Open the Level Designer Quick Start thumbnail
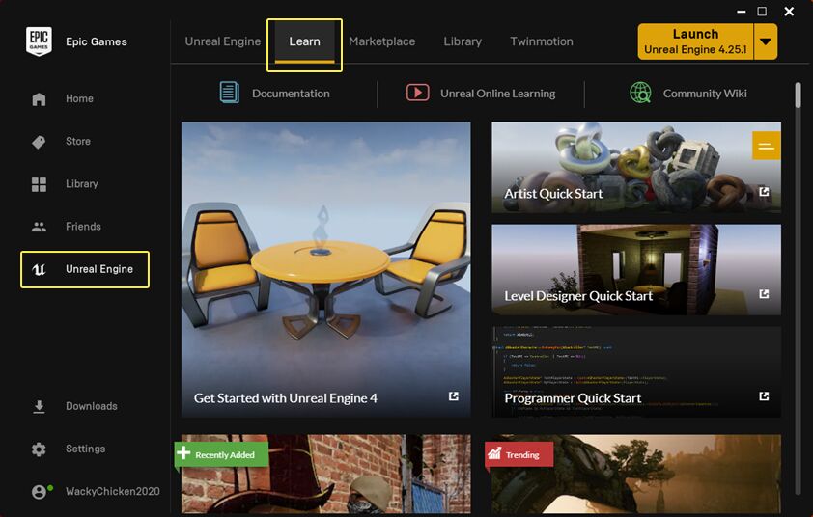The width and height of the screenshot is (813, 517). pos(636,269)
